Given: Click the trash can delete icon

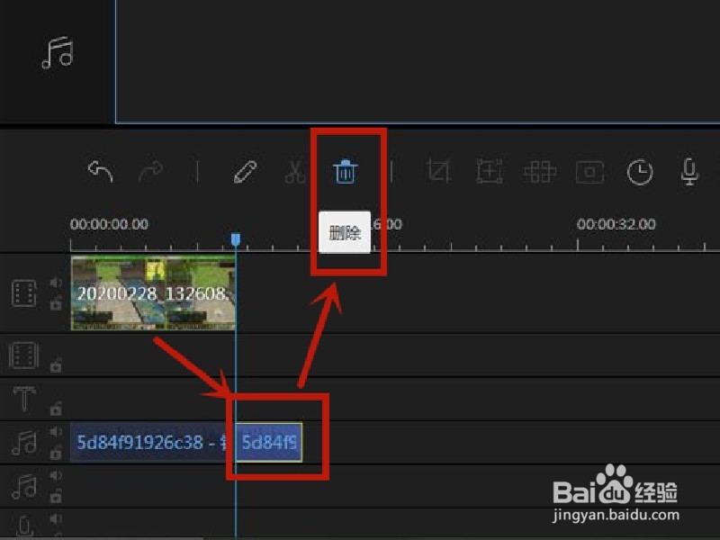Looking at the screenshot, I should pos(346,171).
